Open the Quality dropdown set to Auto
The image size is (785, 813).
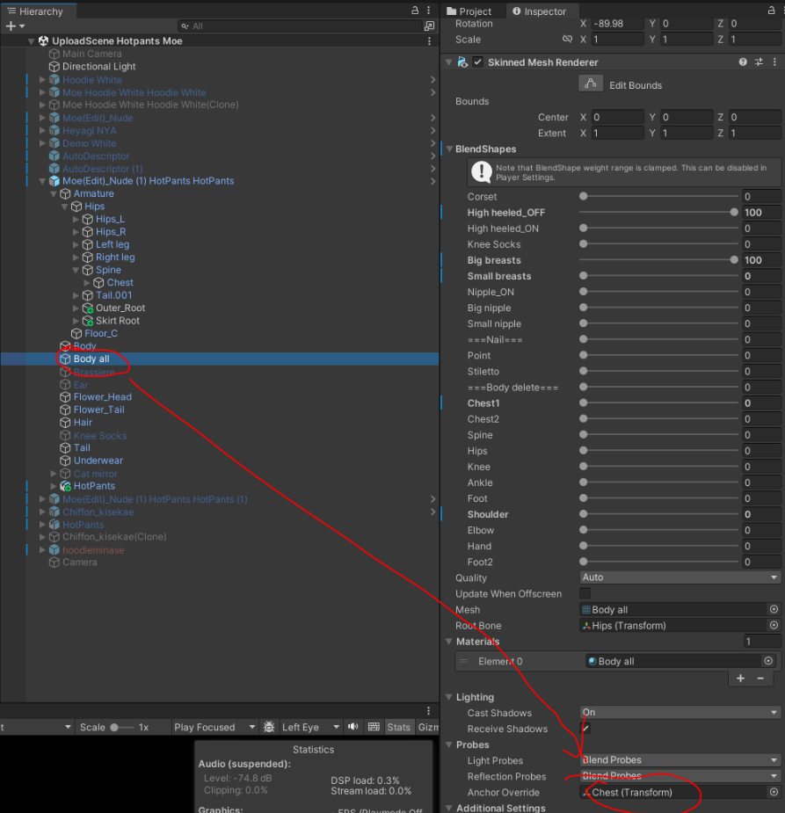pos(680,577)
